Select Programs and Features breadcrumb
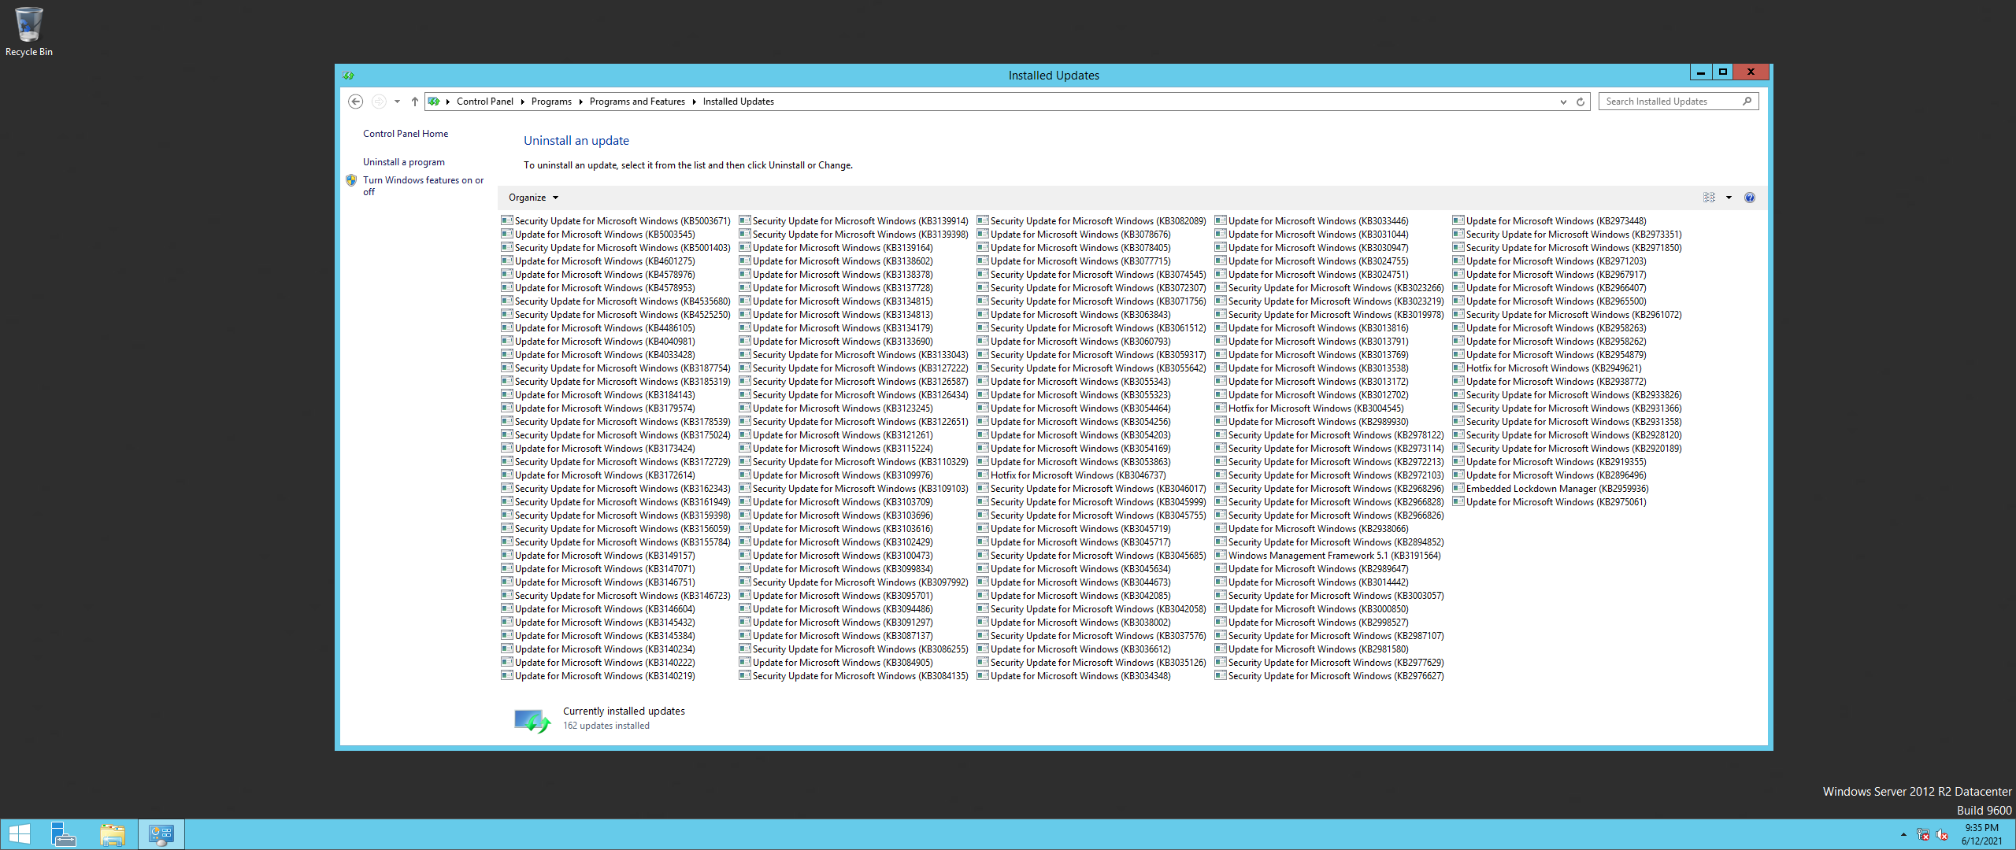 pyautogui.click(x=637, y=102)
